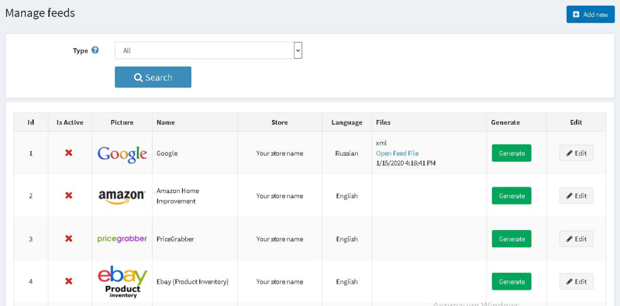Click the Files column header
The height and width of the screenshot is (306, 620).
pyautogui.click(x=429, y=122)
